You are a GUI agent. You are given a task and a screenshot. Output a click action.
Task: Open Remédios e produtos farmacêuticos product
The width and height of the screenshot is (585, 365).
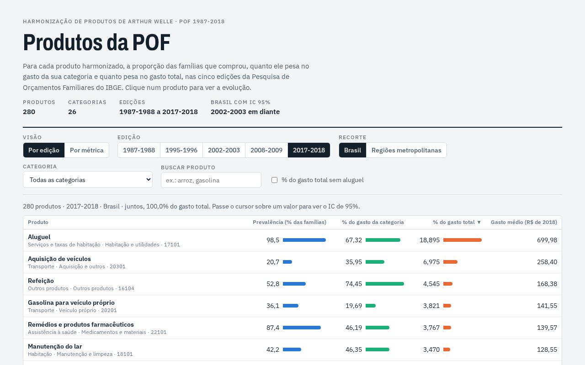point(292,328)
